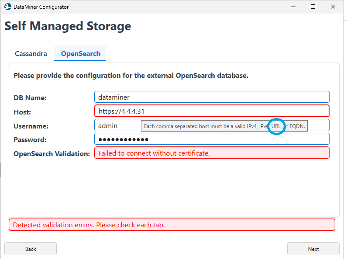
Task: Select the OpenSearch tab
Action: [80, 54]
